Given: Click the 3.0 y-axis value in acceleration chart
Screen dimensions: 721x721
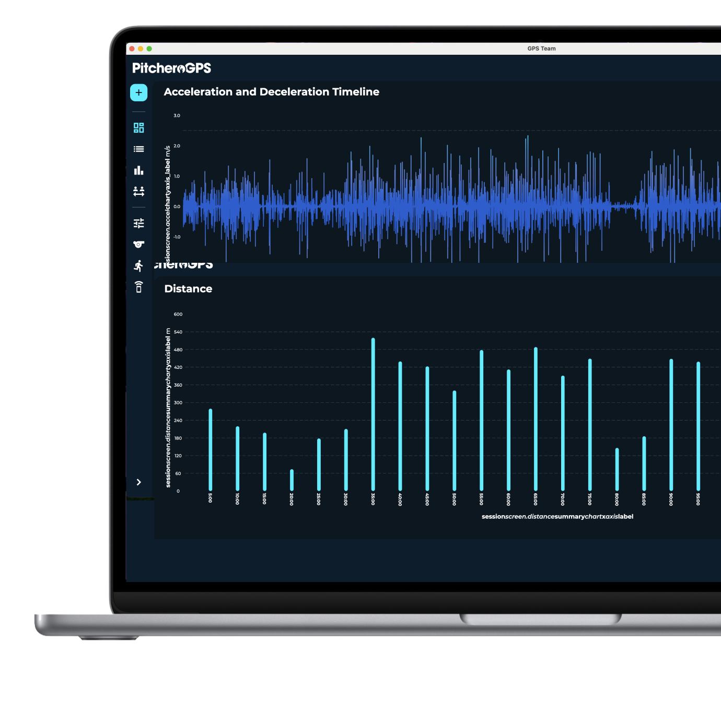Looking at the screenshot, I should (x=177, y=115).
